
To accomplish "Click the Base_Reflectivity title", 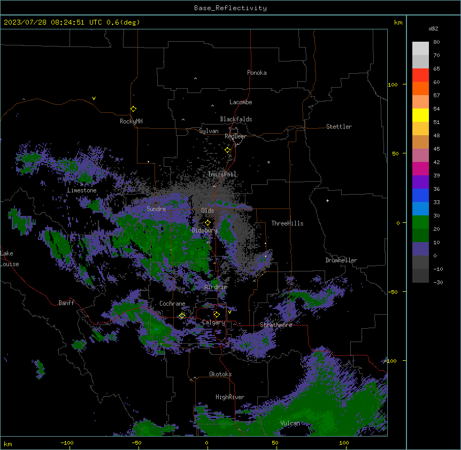I will click(x=231, y=8).
